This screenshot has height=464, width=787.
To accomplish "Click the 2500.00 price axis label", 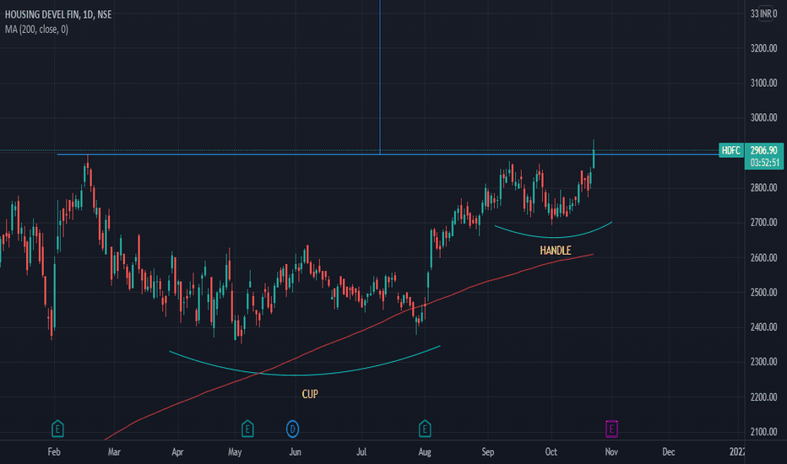I will click(x=763, y=293).
